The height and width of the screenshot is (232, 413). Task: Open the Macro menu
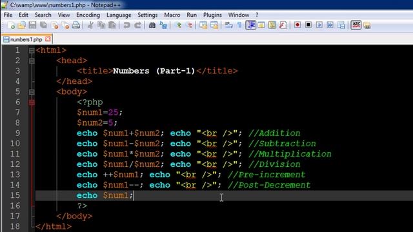point(172,15)
